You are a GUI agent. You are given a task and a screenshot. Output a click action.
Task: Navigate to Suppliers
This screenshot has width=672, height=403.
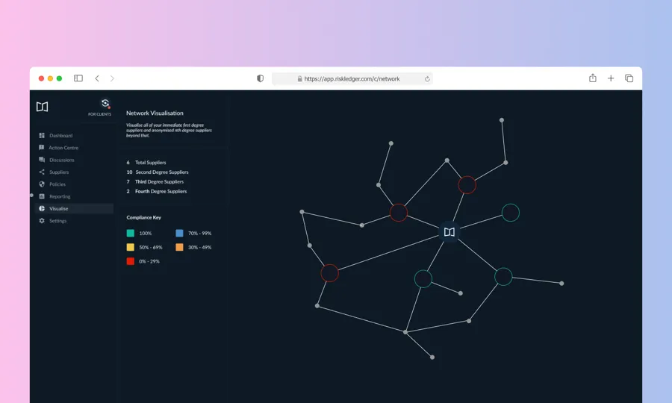click(x=59, y=172)
